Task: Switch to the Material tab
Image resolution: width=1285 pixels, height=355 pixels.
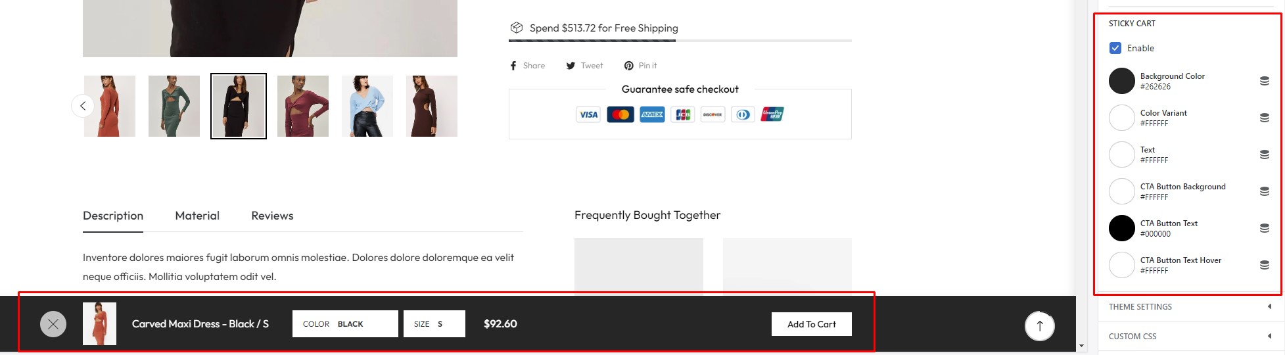Action: tap(197, 216)
